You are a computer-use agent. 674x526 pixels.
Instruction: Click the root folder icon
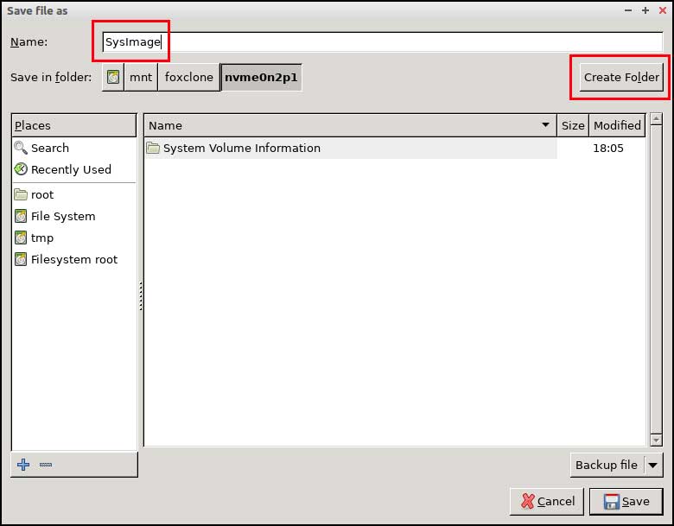tap(21, 194)
